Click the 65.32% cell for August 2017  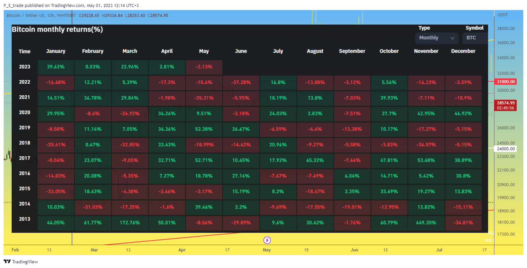(x=315, y=160)
